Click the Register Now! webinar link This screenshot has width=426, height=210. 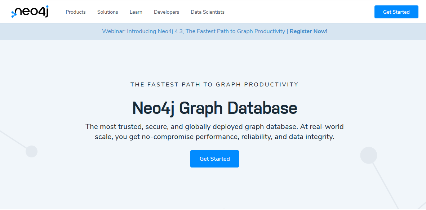(309, 31)
